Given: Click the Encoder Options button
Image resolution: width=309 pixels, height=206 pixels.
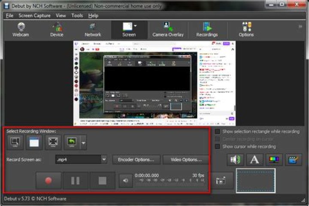Looking at the screenshot, I should tap(136, 160).
